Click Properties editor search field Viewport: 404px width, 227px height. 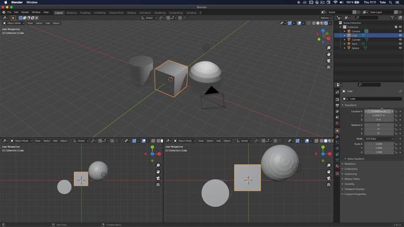pos(369,84)
